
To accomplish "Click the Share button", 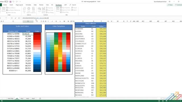I will [170, 5].
